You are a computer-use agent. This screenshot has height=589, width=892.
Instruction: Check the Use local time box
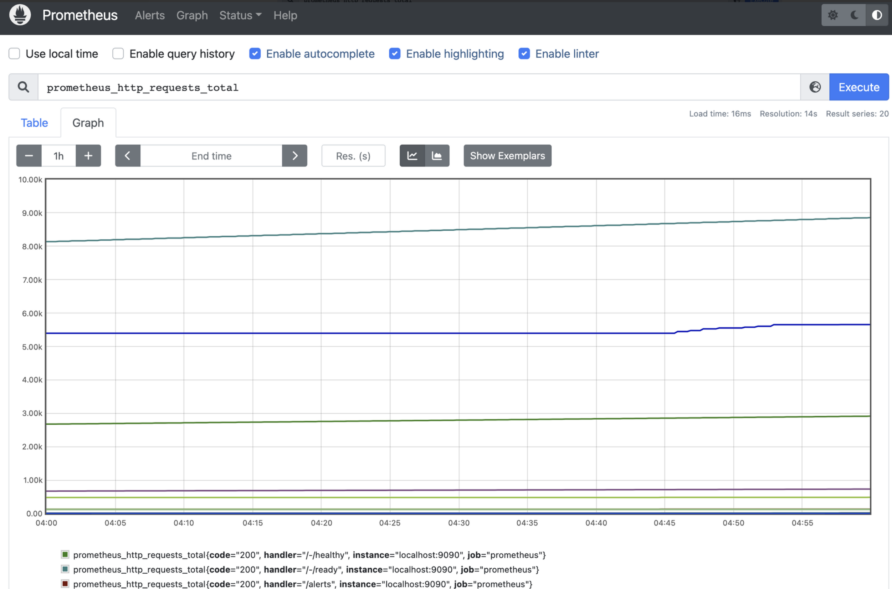14,54
